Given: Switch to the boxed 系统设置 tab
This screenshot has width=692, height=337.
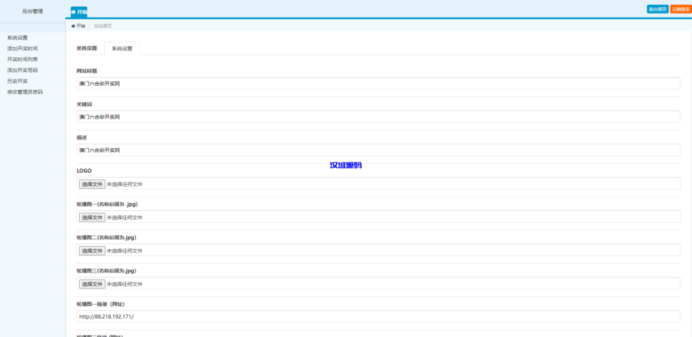Looking at the screenshot, I should tap(122, 49).
